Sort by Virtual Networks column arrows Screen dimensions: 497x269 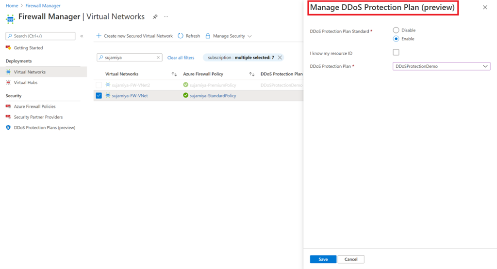[x=174, y=75]
